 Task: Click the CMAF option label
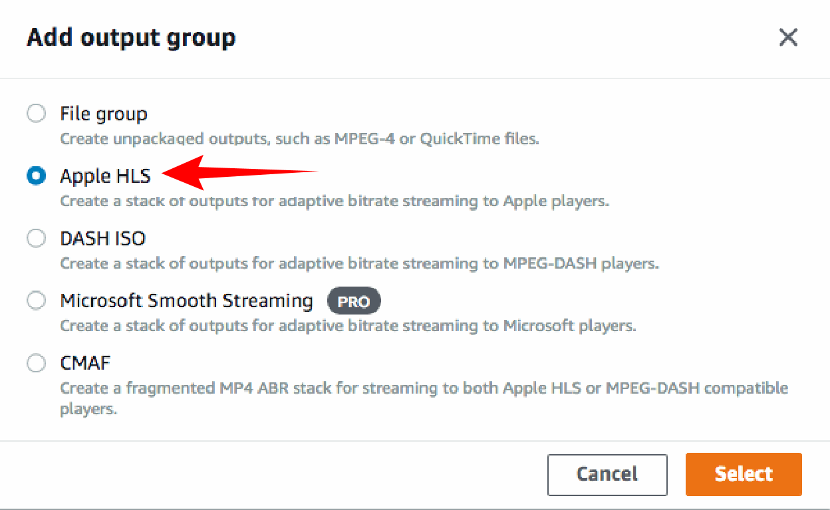85,363
